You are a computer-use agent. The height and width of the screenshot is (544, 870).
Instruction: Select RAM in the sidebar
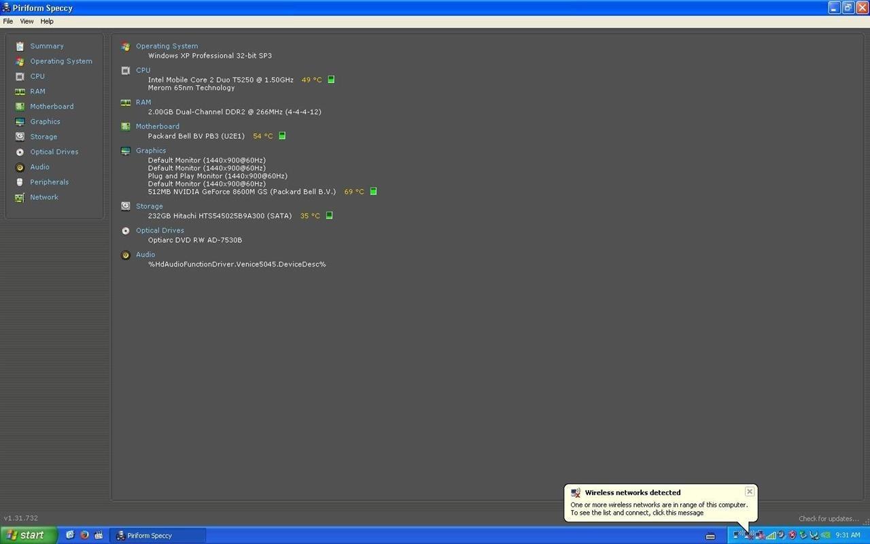coord(37,91)
